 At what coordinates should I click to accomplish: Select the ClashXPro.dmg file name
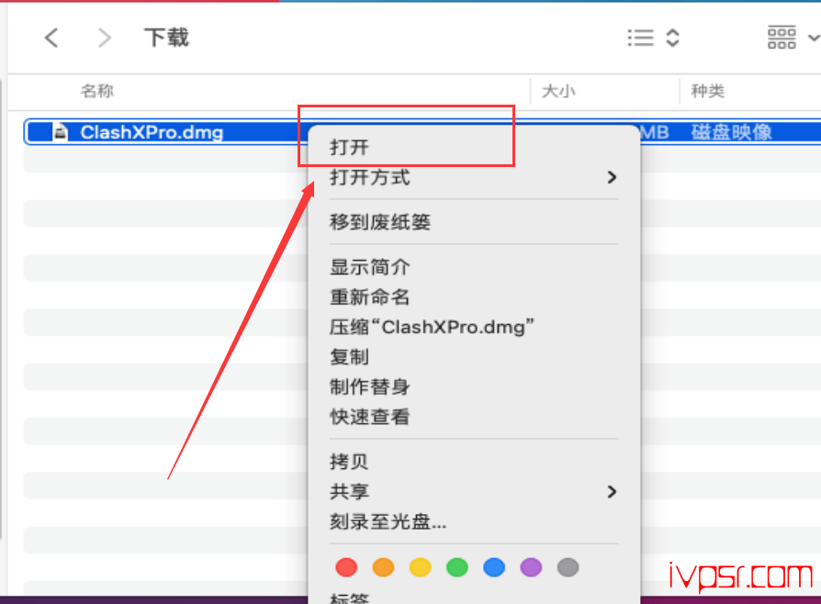[152, 132]
